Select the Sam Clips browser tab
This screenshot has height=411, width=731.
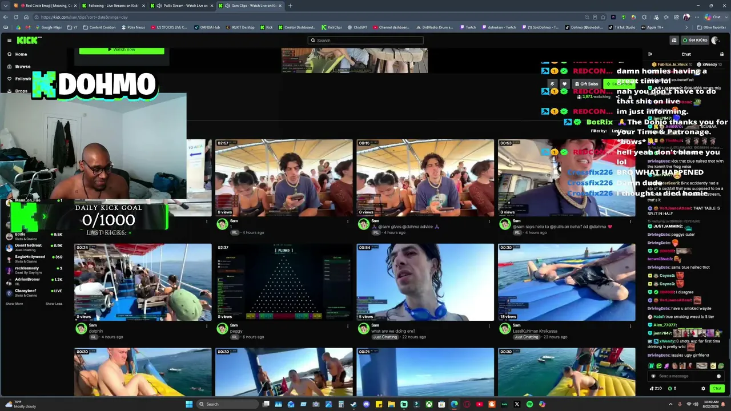pyautogui.click(x=251, y=6)
